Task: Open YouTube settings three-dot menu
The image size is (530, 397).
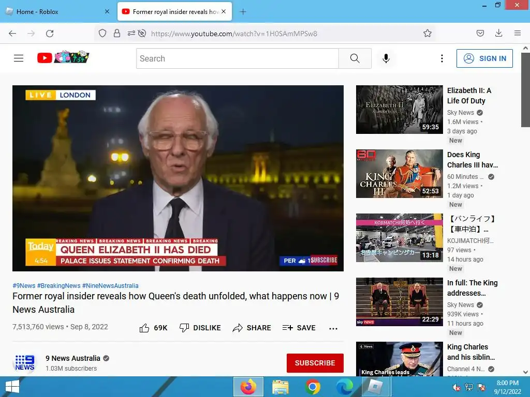Action: click(x=442, y=58)
